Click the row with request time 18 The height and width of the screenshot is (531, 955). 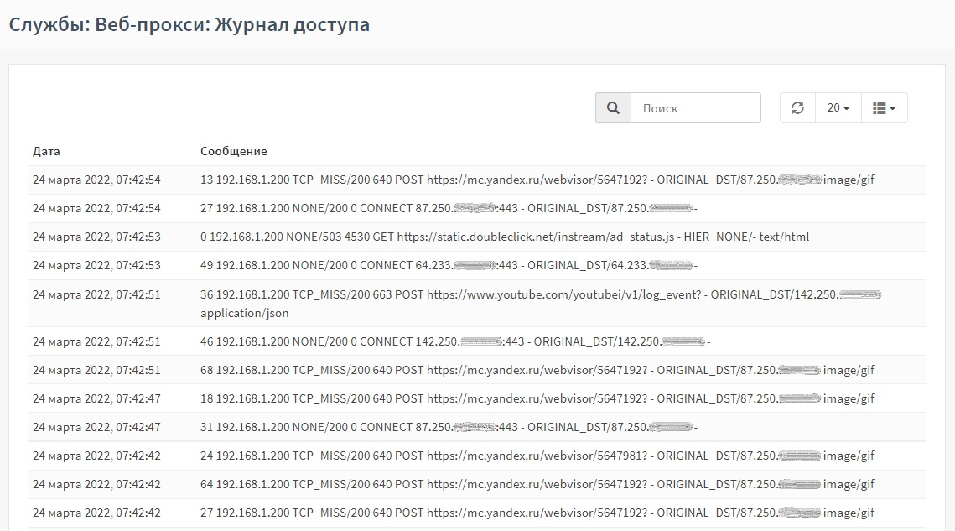coord(477,398)
